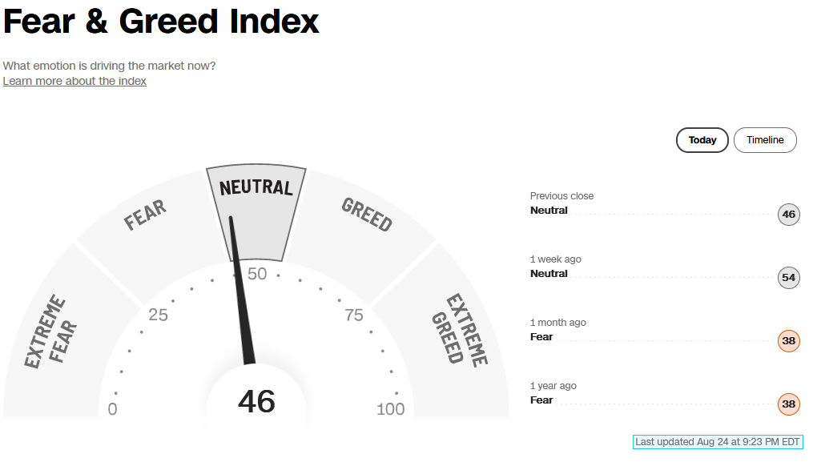
Task: Select the Today view button
Action: (702, 140)
